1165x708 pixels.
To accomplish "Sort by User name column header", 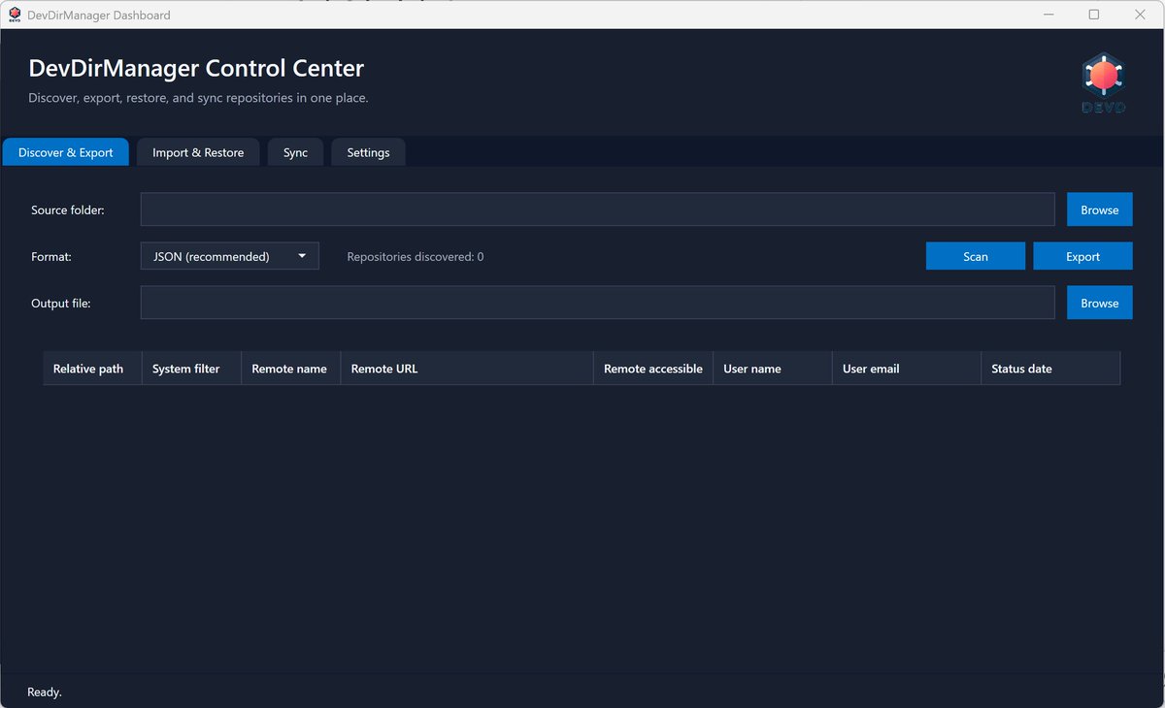I will coord(773,369).
